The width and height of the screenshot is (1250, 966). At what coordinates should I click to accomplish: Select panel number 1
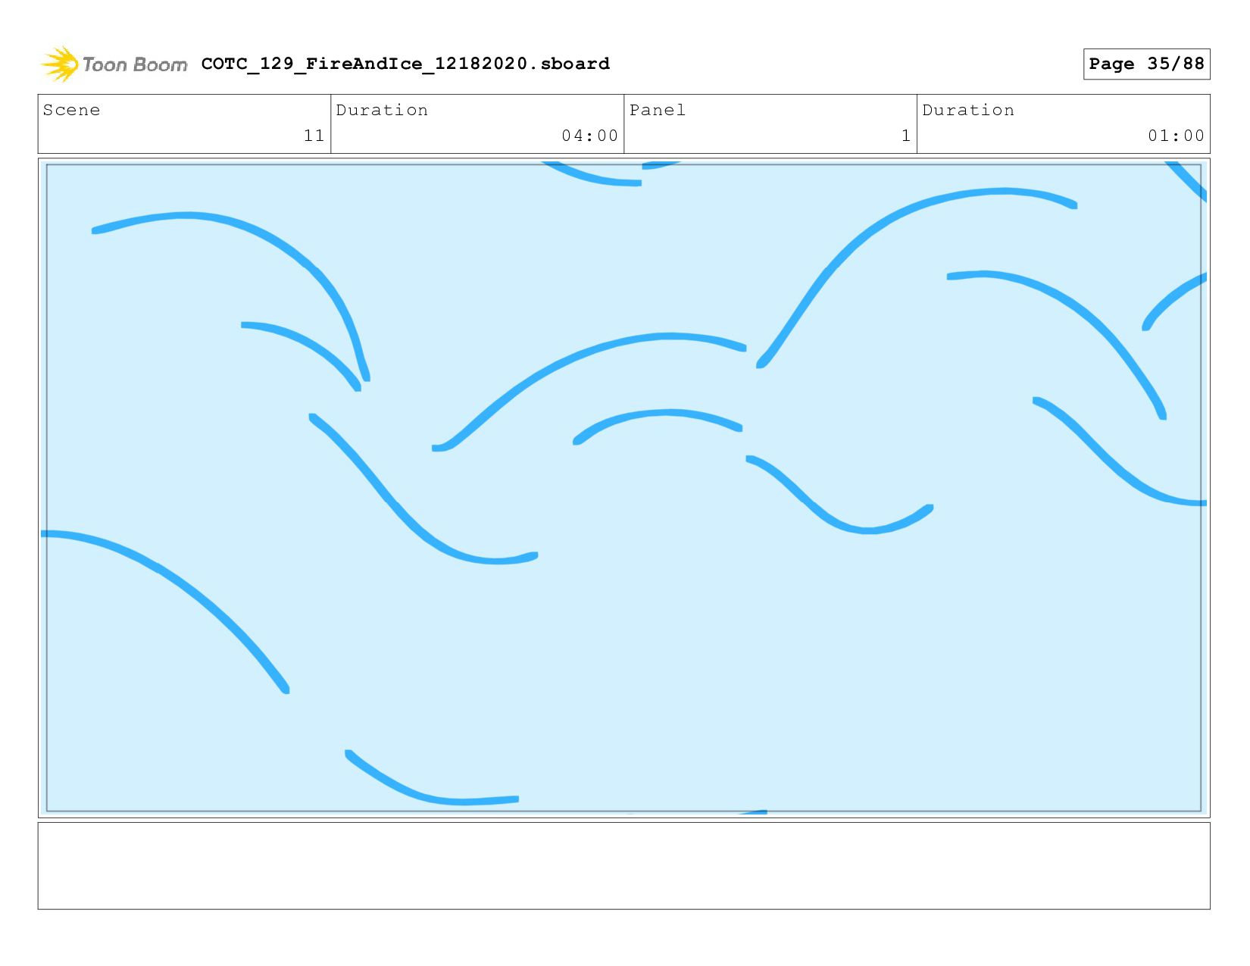[x=905, y=136]
